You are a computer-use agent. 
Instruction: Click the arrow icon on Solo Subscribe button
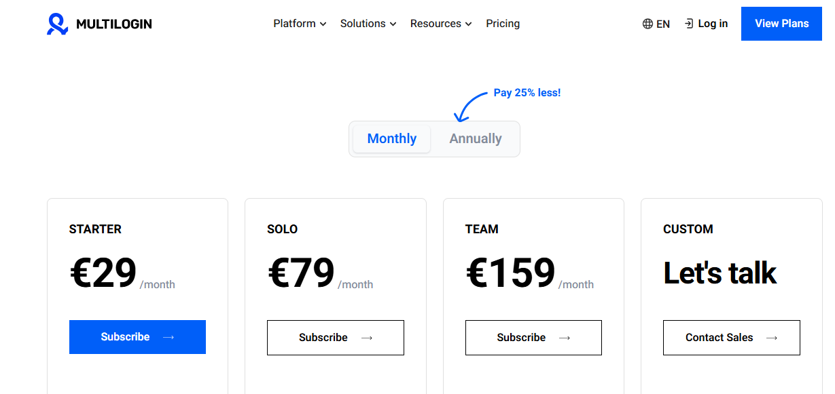(x=367, y=337)
